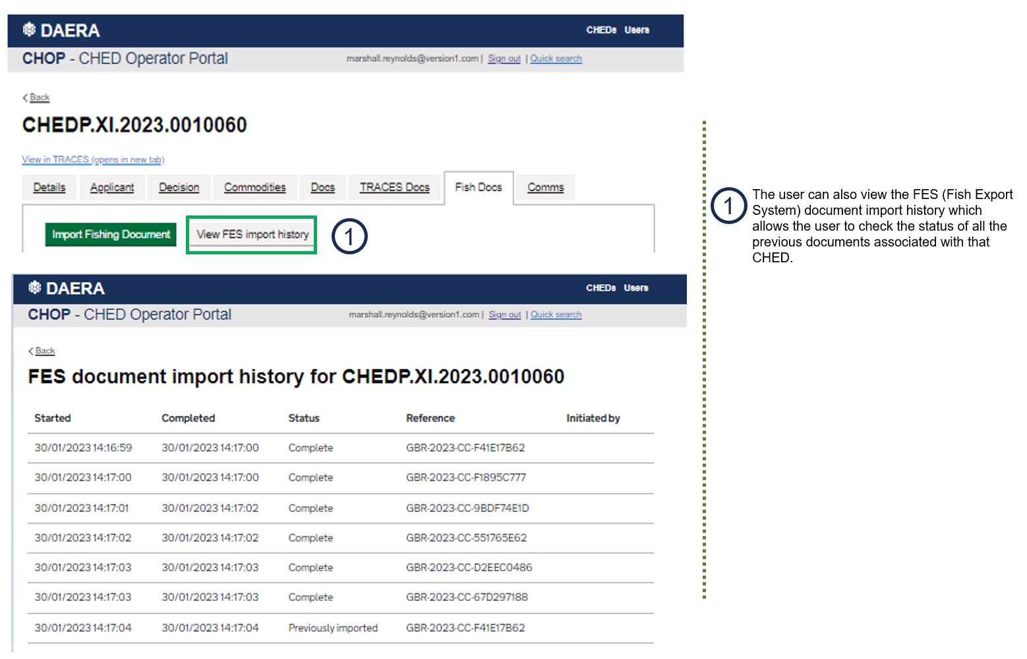The image size is (1027, 659).
Task: Click the Previously imported status cell
Action: 333,628
